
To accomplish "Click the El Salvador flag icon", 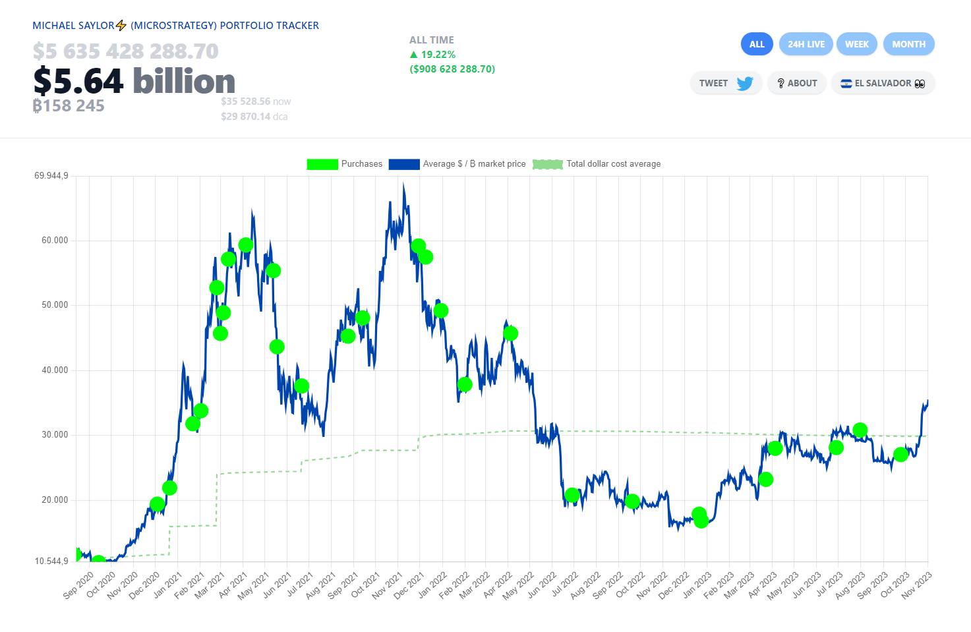I will (x=846, y=84).
